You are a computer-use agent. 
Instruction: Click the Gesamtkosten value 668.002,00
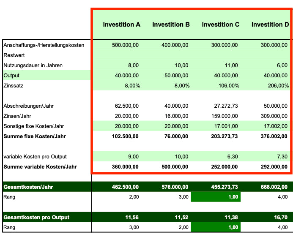coord(273,187)
